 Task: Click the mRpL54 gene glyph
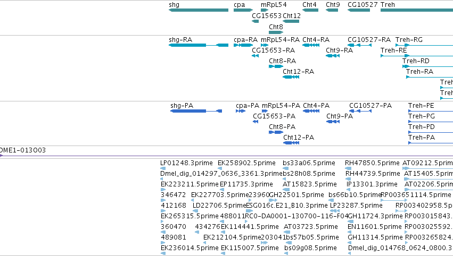pyautogui.click(x=265, y=10)
